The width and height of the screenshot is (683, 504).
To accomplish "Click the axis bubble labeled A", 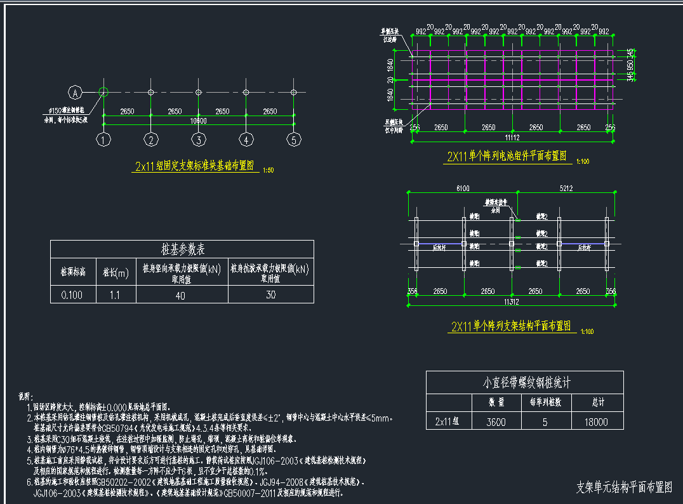I will click(76, 93).
